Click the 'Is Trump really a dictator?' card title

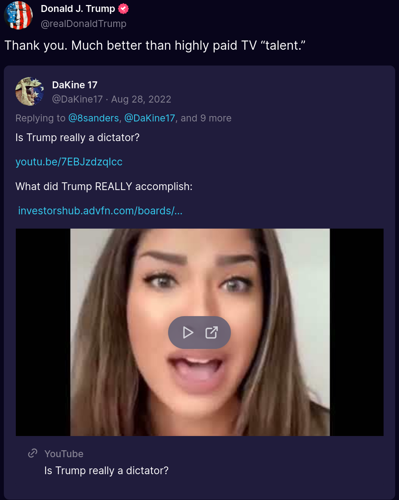click(x=106, y=471)
